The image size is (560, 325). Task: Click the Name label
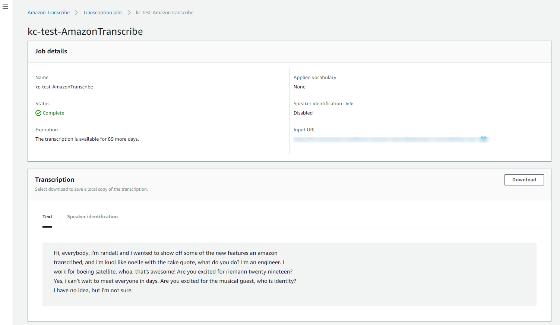[x=42, y=78]
